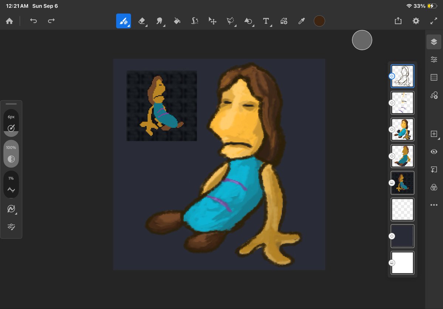Select the outline sketch layer thumbnail

click(x=402, y=76)
